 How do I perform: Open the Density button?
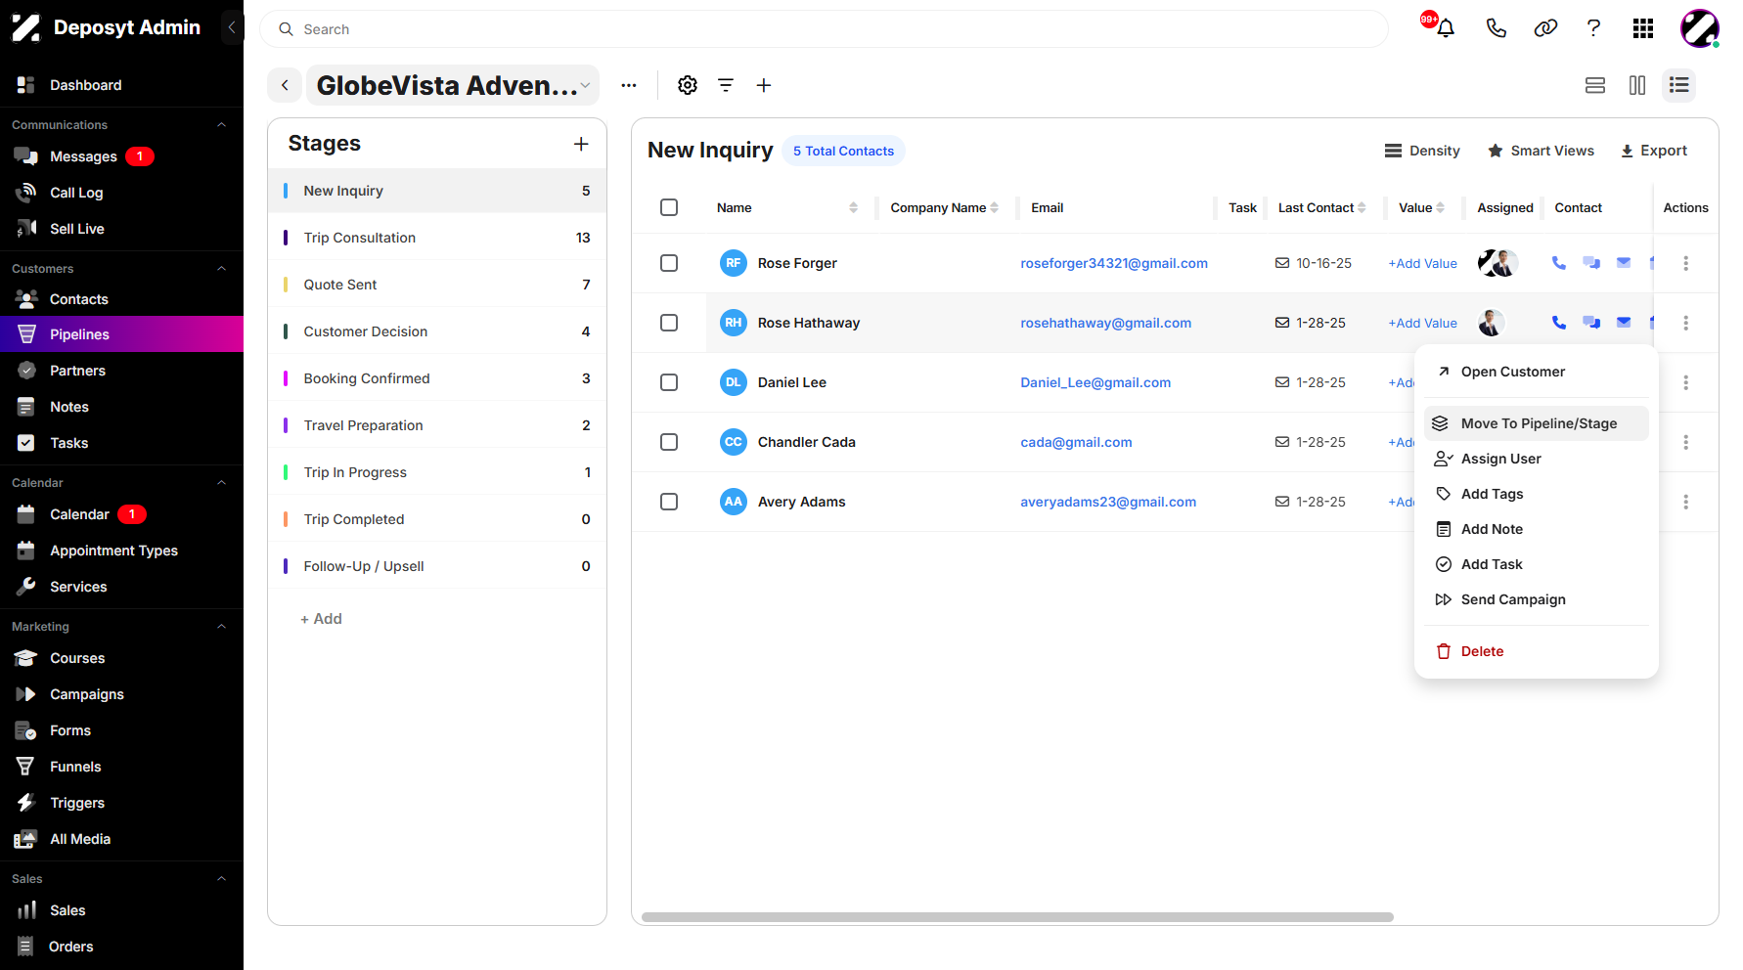(x=1422, y=151)
